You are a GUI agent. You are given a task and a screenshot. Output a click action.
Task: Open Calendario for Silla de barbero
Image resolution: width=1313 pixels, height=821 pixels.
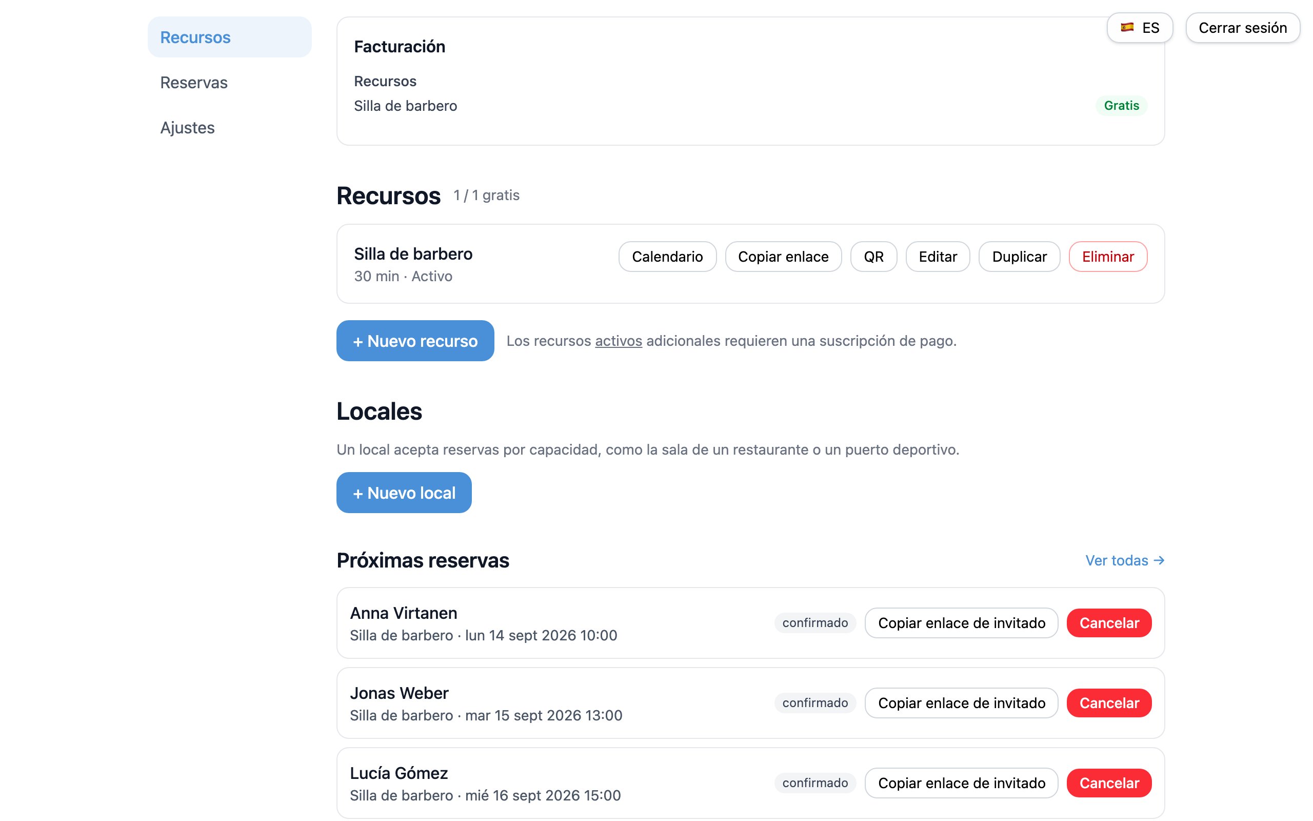(667, 256)
